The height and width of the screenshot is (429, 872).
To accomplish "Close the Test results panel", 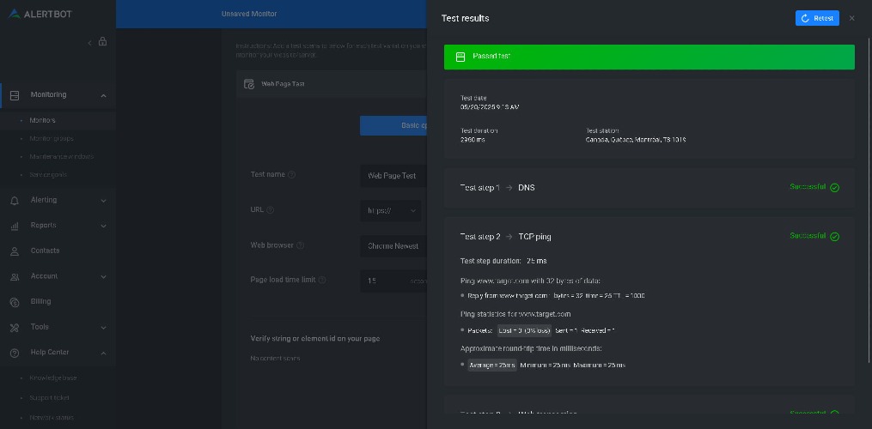I will point(852,18).
